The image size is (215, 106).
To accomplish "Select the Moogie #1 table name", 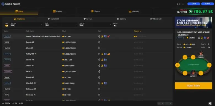I will 30,77.
